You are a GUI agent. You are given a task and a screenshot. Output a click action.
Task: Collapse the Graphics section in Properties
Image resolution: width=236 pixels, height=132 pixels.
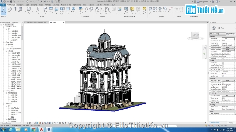[x=235, y=37]
